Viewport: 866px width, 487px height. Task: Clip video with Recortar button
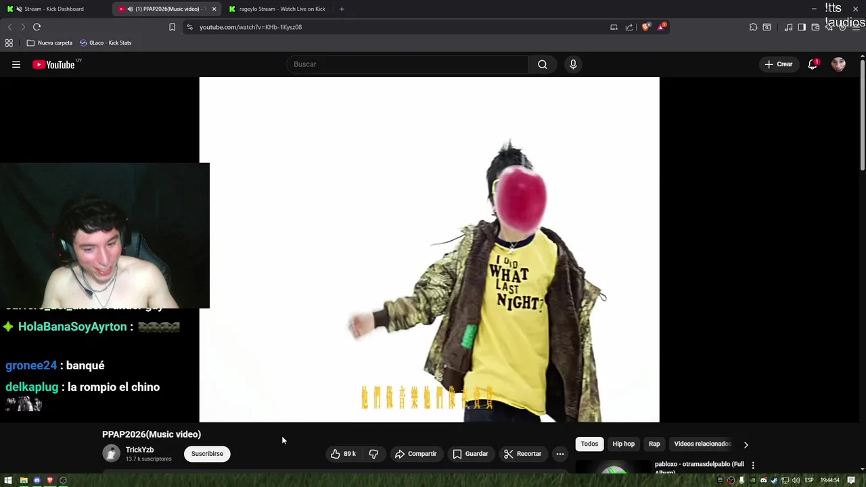(522, 454)
